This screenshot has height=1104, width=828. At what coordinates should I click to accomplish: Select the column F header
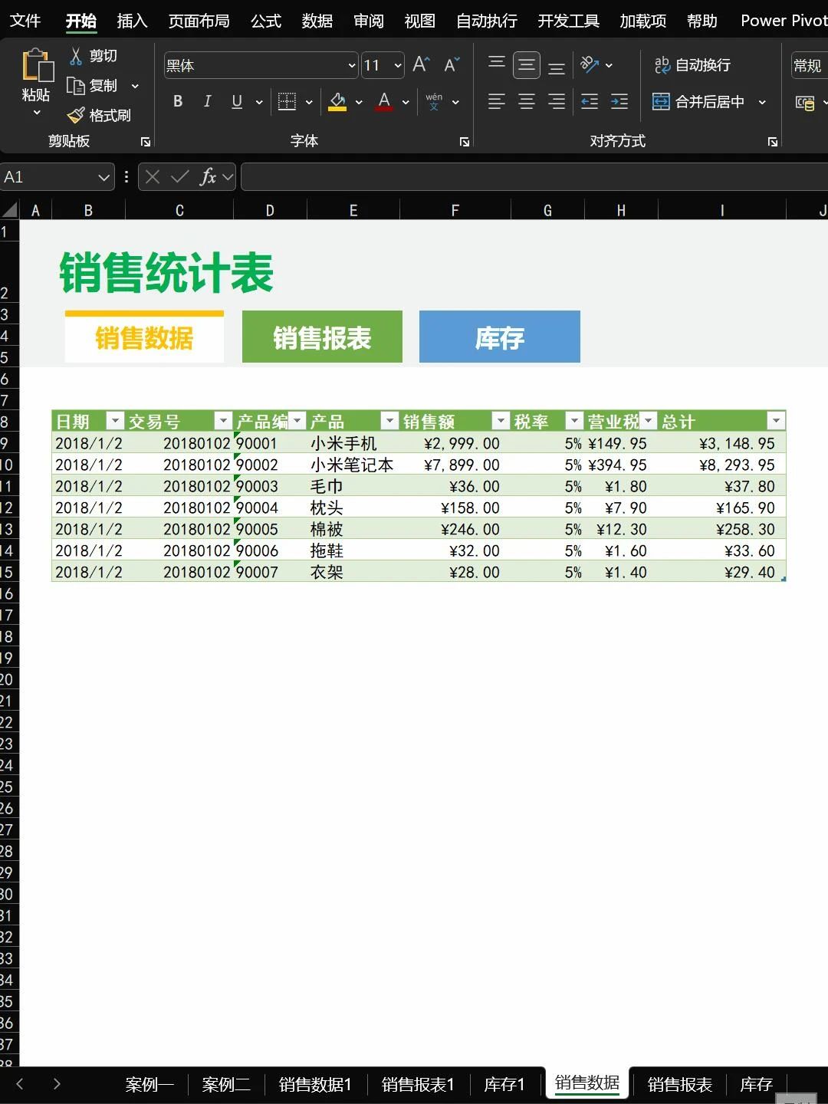[455, 210]
